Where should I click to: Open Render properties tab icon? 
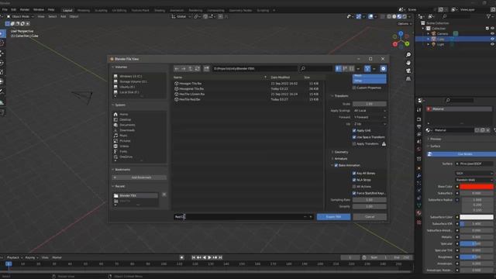coord(418,119)
